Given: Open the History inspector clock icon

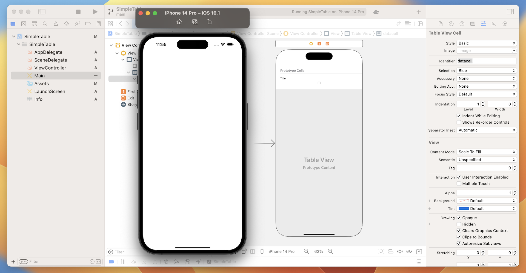Looking at the screenshot, I should tap(451, 24).
